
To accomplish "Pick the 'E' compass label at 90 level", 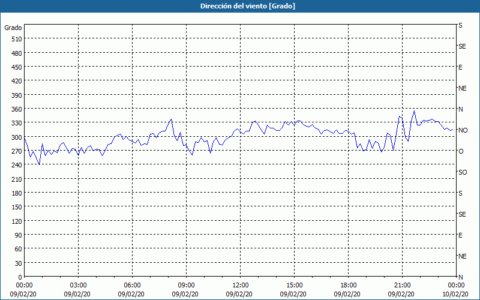I will [x=460, y=235].
